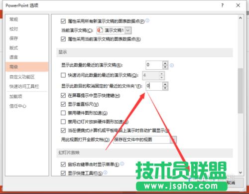
Task: Click the scrollbar down arrow in options pane
Action: click(x=240, y=173)
